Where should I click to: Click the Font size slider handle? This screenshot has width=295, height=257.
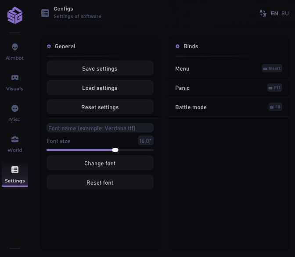click(115, 150)
